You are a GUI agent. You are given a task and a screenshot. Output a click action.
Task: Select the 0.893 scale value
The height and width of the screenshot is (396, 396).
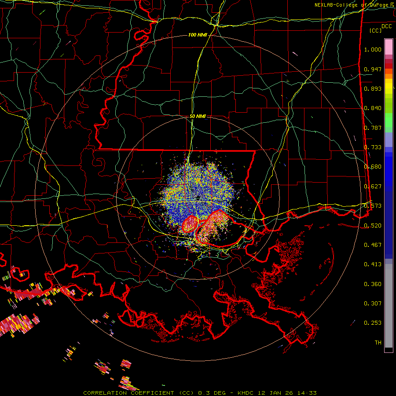pyautogui.click(x=373, y=88)
